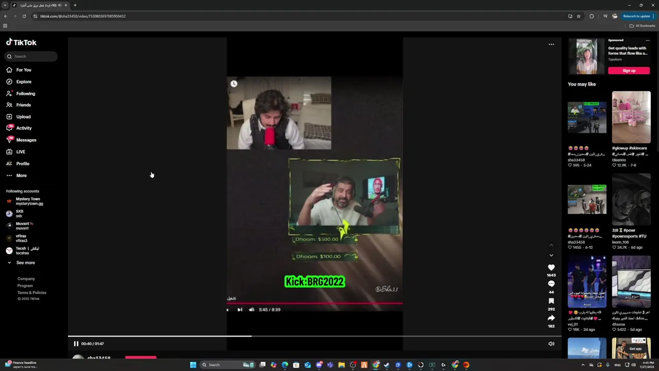This screenshot has width=659, height=371.
Task: Like the video with heart icon
Action: (x=551, y=267)
